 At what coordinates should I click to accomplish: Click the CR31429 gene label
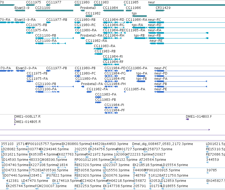(x=163, y=8)
